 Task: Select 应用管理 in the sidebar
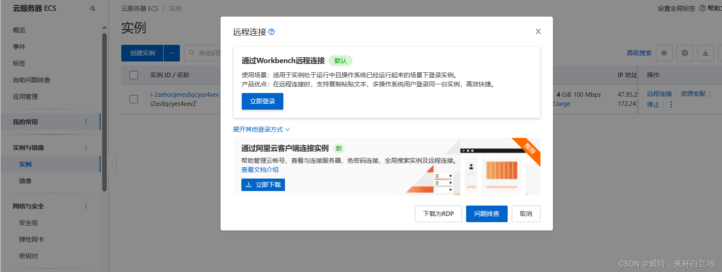[25, 97]
